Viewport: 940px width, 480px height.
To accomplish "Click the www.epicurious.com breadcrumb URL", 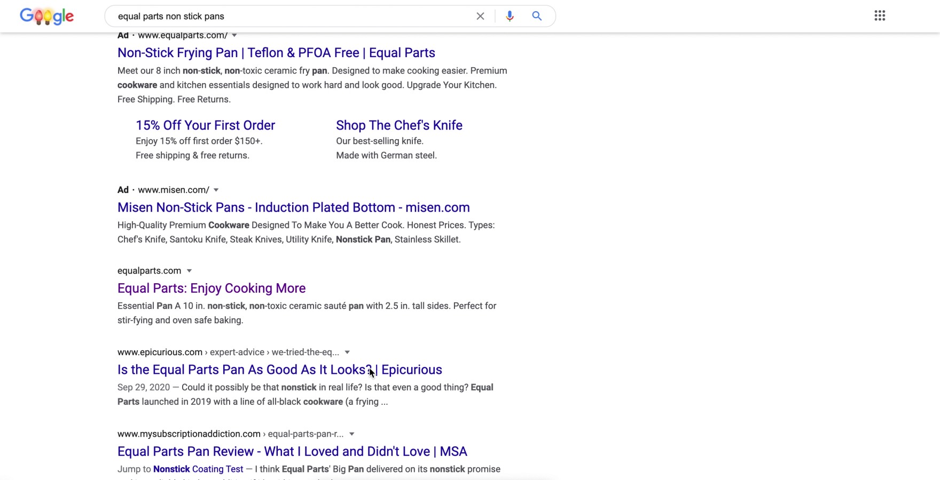I will click(160, 353).
